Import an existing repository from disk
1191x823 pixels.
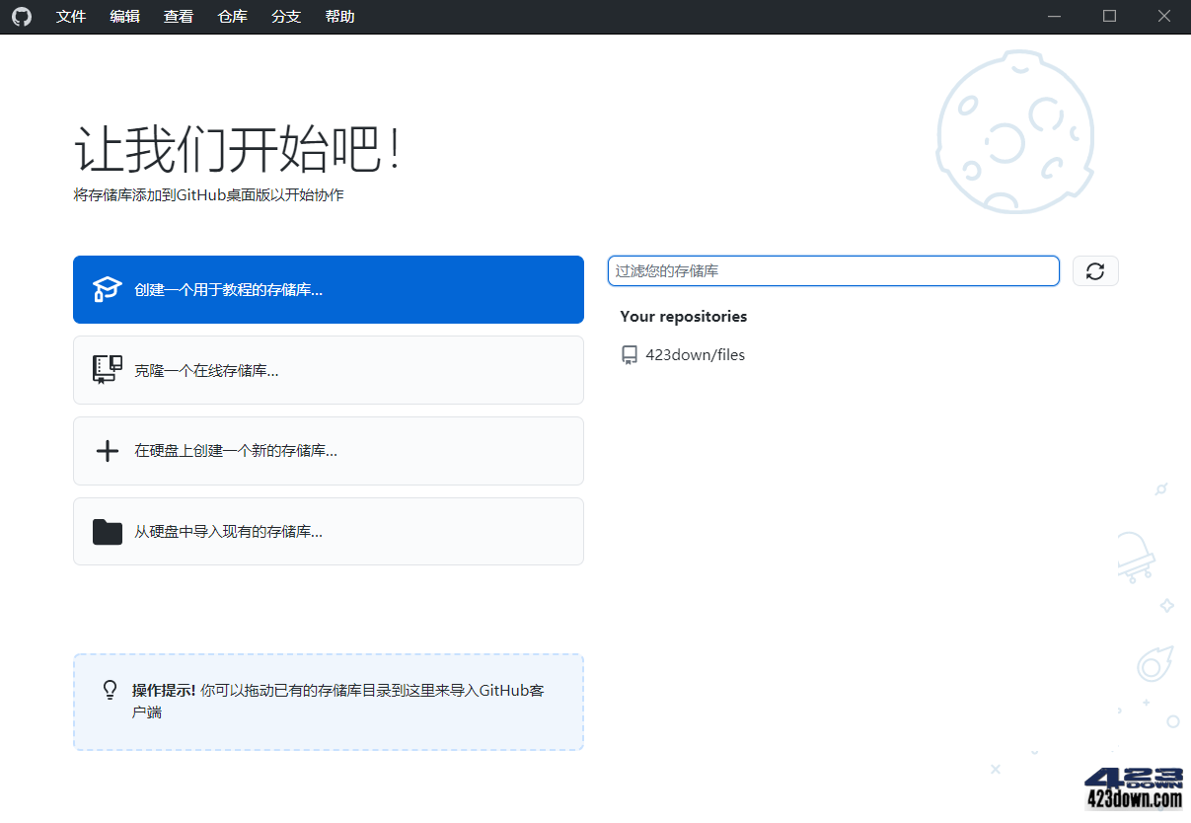point(328,531)
